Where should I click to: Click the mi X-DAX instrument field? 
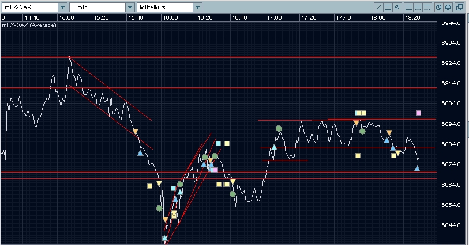[30, 7]
